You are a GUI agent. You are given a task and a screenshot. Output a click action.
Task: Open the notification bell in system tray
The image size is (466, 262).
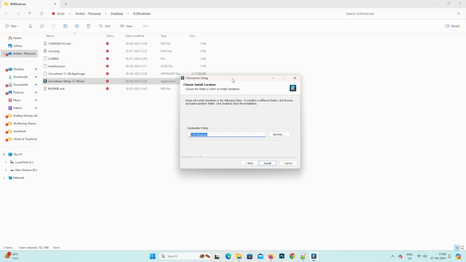450,257
